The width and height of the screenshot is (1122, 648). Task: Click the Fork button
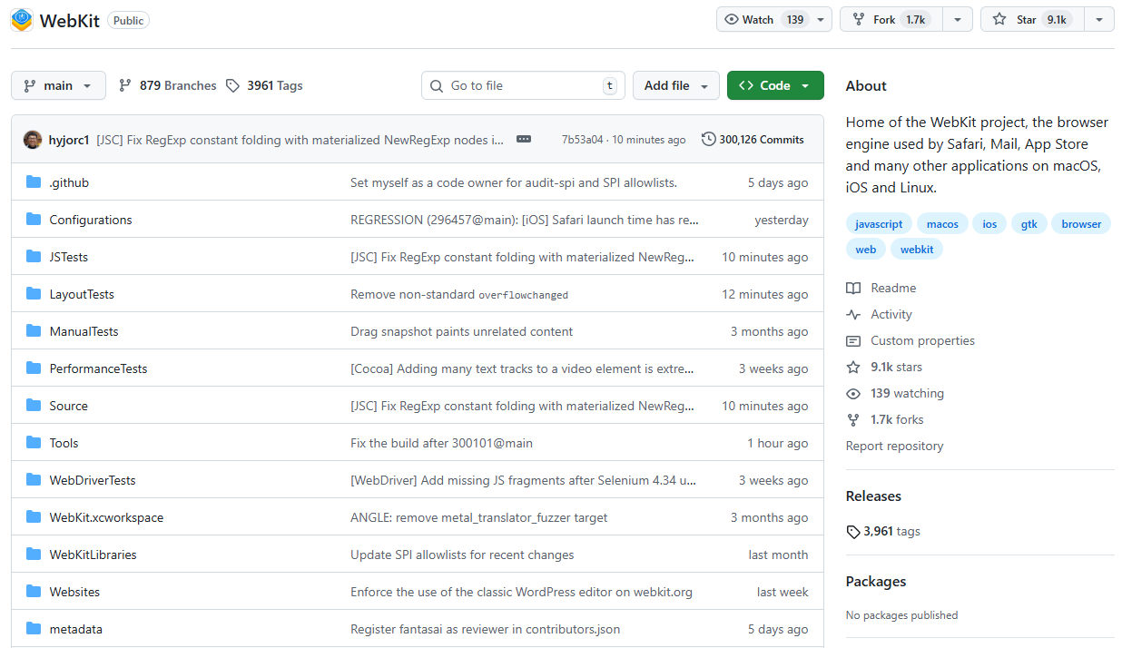(891, 19)
